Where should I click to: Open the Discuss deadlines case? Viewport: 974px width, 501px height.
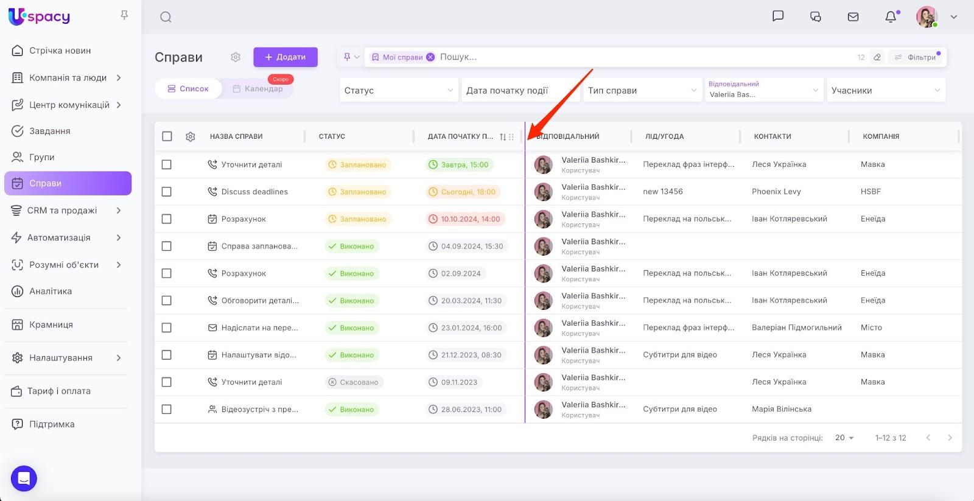point(254,192)
